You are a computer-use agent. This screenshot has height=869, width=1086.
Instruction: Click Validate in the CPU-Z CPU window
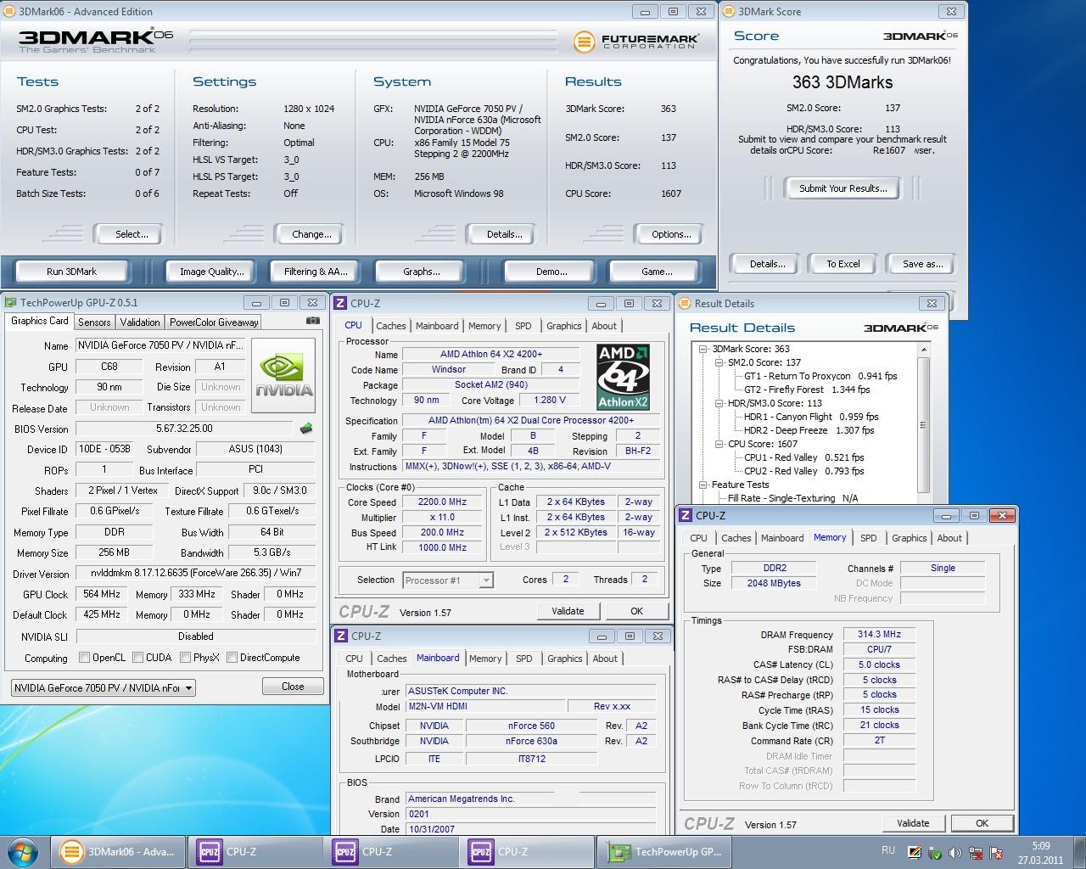pyautogui.click(x=568, y=611)
